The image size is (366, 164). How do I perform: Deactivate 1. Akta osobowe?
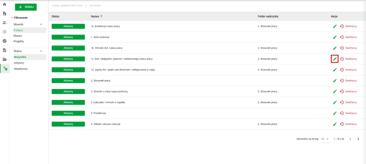(x=348, y=37)
